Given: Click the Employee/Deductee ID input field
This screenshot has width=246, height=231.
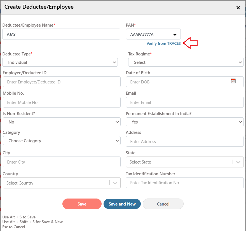Looking at the screenshot, I should tap(62, 82).
